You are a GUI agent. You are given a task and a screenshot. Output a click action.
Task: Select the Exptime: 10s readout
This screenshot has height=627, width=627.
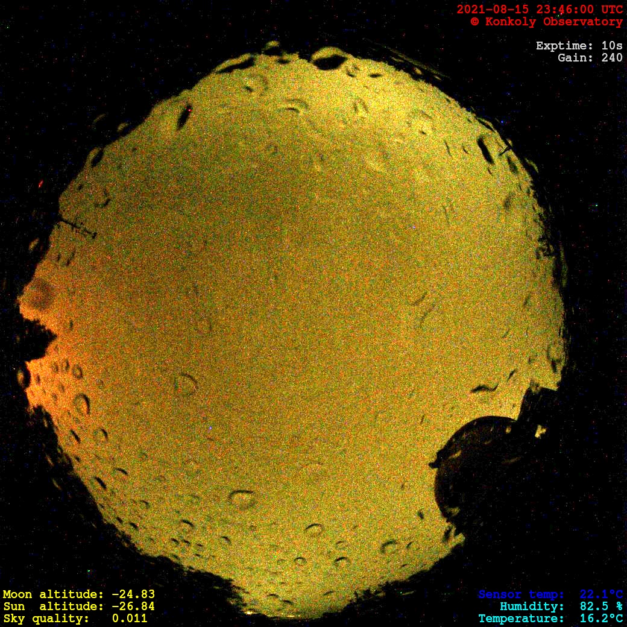pos(579,46)
